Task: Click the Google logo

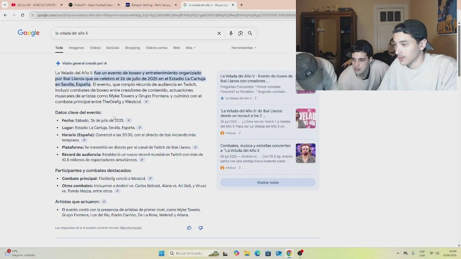Action: tap(28, 33)
